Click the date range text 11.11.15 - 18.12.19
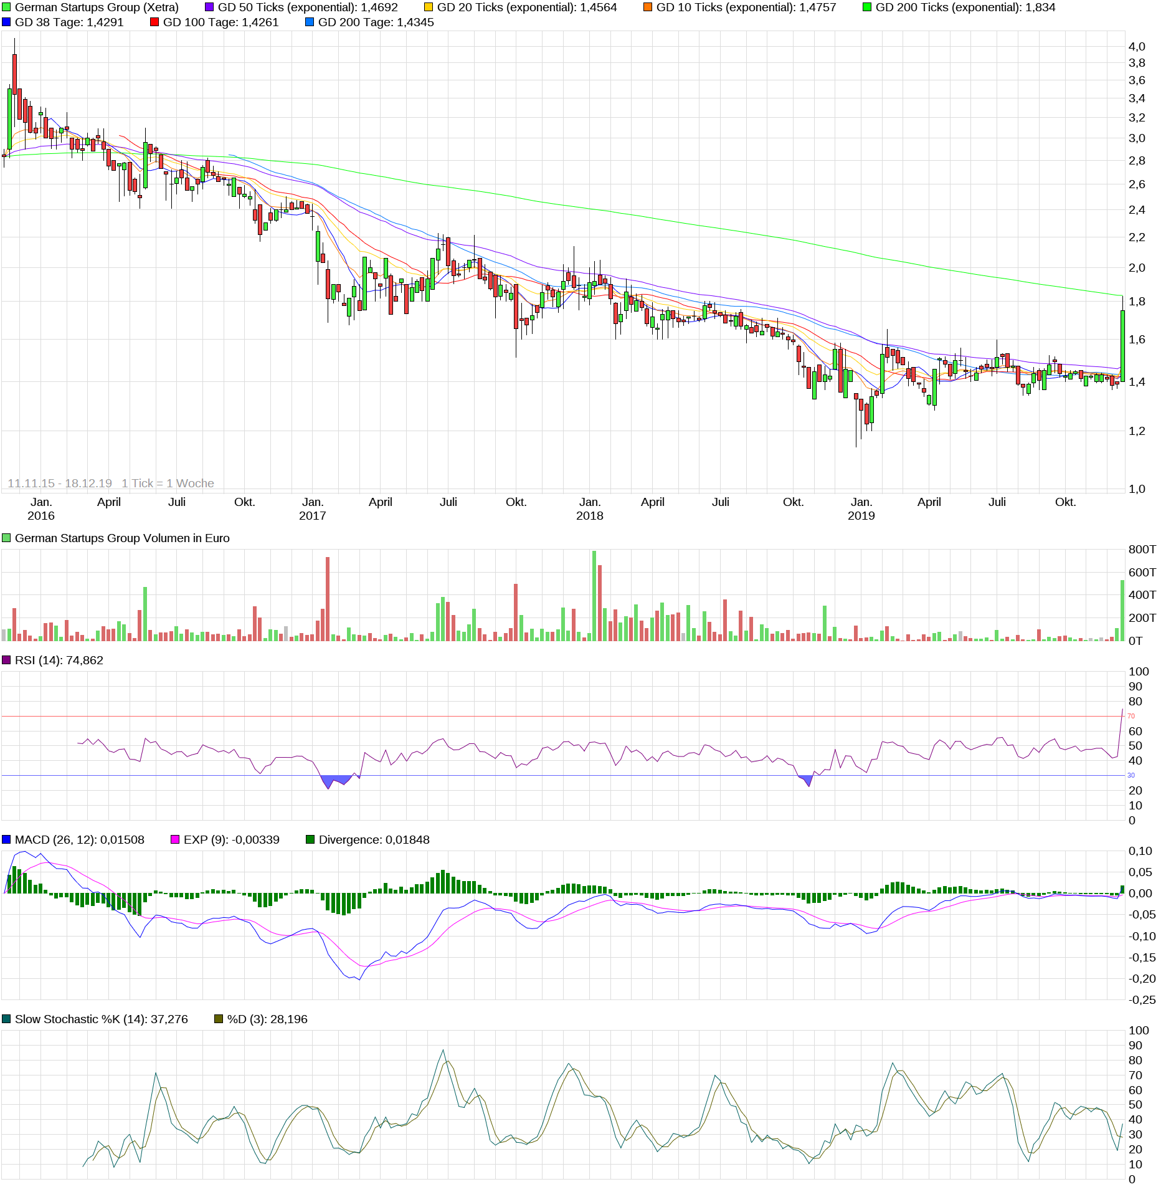Screen dimensions: 1171x1192 pos(60,484)
